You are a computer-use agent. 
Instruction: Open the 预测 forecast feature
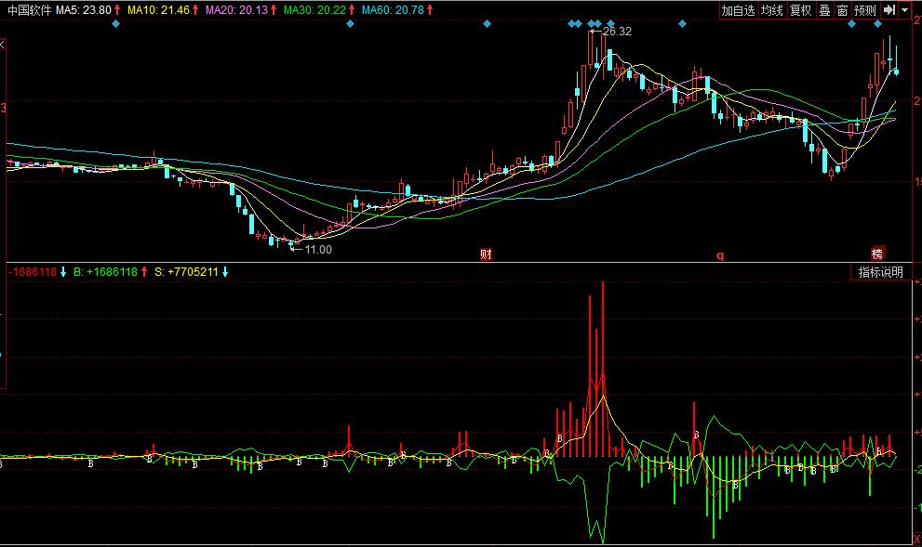click(865, 10)
